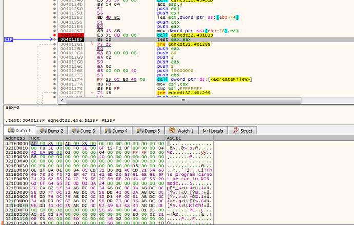Toggle breakpoint dot at address 00401257
354x225 pixels.
click(x=54, y=31)
